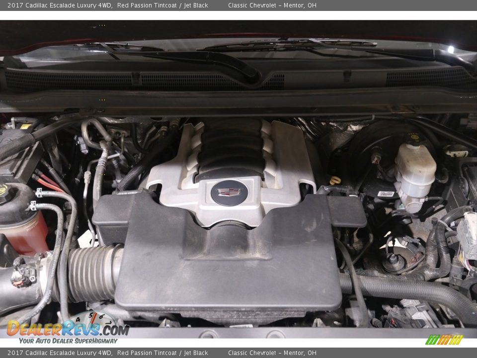
Task: Click the yellow oil dipstick handle
Action: click(x=336, y=180)
